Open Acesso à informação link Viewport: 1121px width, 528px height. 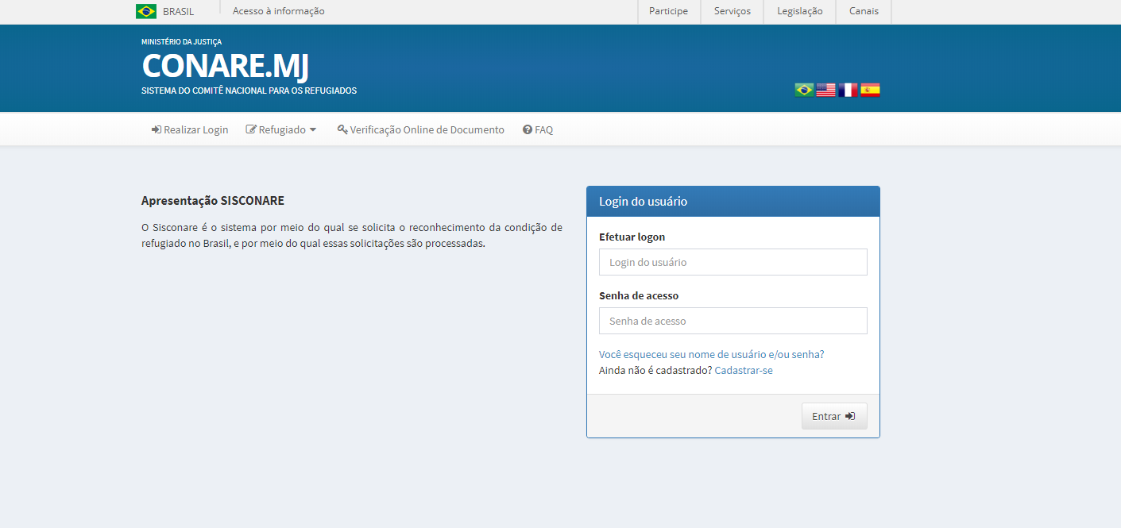click(278, 11)
